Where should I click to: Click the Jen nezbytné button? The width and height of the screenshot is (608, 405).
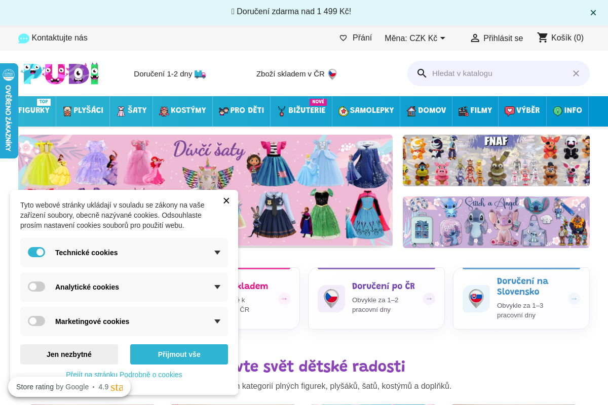(69, 354)
